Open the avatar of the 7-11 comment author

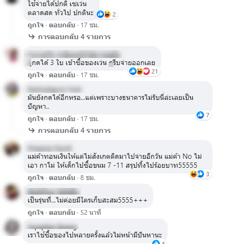coord(12,148)
